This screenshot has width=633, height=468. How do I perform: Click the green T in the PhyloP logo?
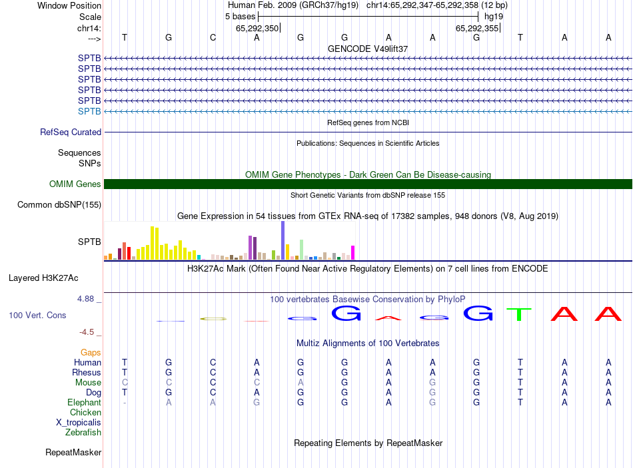pyautogui.click(x=519, y=314)
